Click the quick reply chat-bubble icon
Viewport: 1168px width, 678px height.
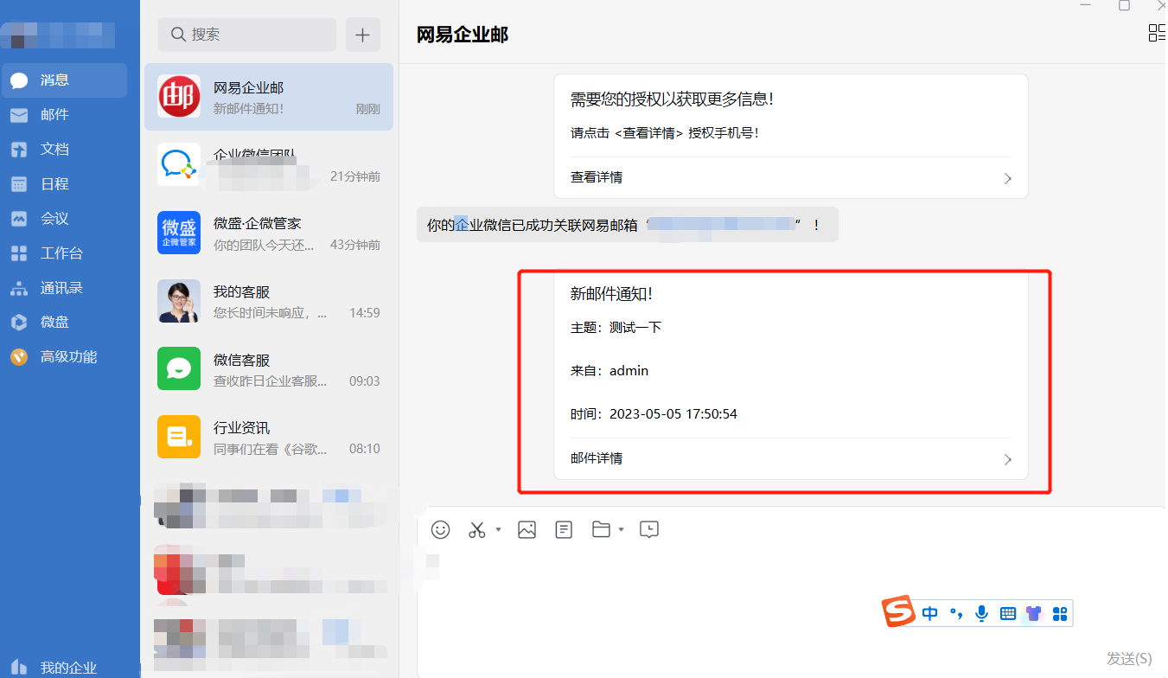649,529
